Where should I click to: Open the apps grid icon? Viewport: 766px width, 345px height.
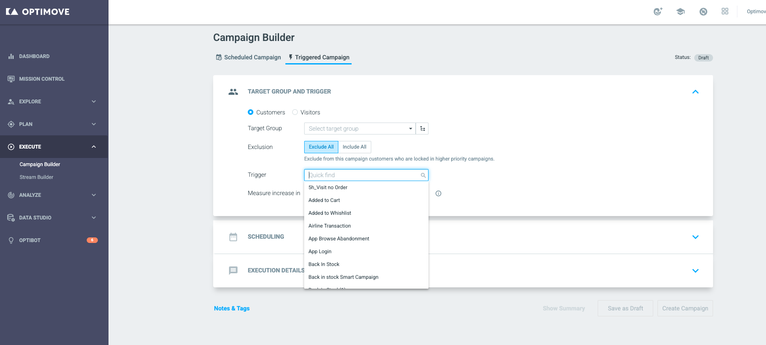tap(725, 12)
